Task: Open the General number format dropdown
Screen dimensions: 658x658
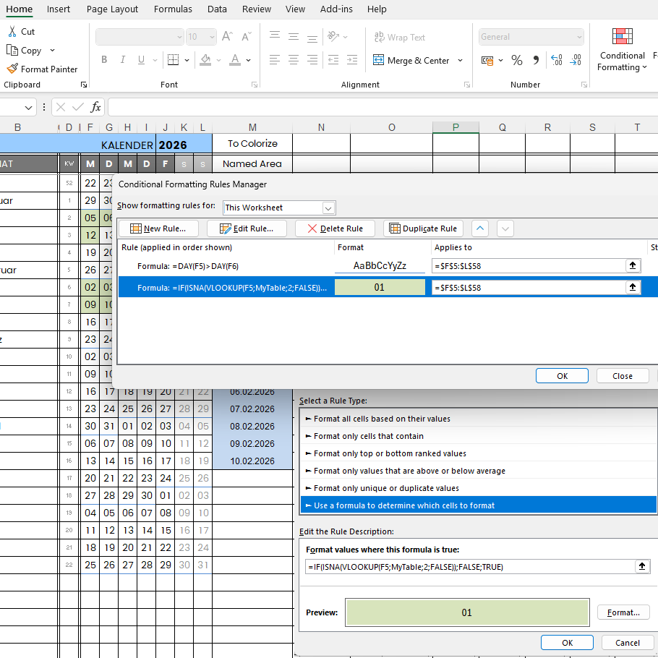Action: [579, 37]
